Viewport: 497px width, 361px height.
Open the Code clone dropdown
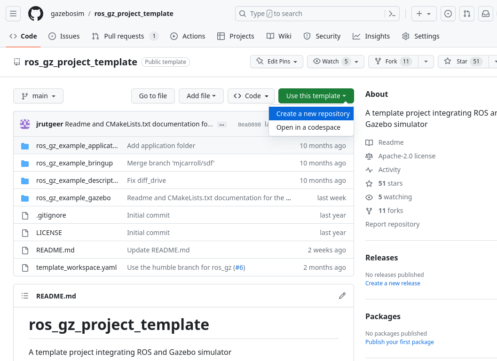click(251, 96)
